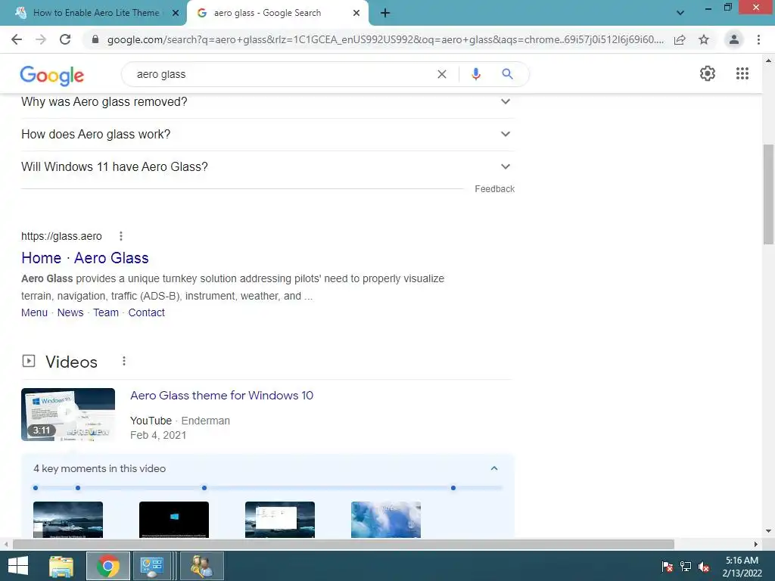The width and height of the screenshot is (775, 581).
Task: Open the network status tray icon
Action: coord(686,567)
